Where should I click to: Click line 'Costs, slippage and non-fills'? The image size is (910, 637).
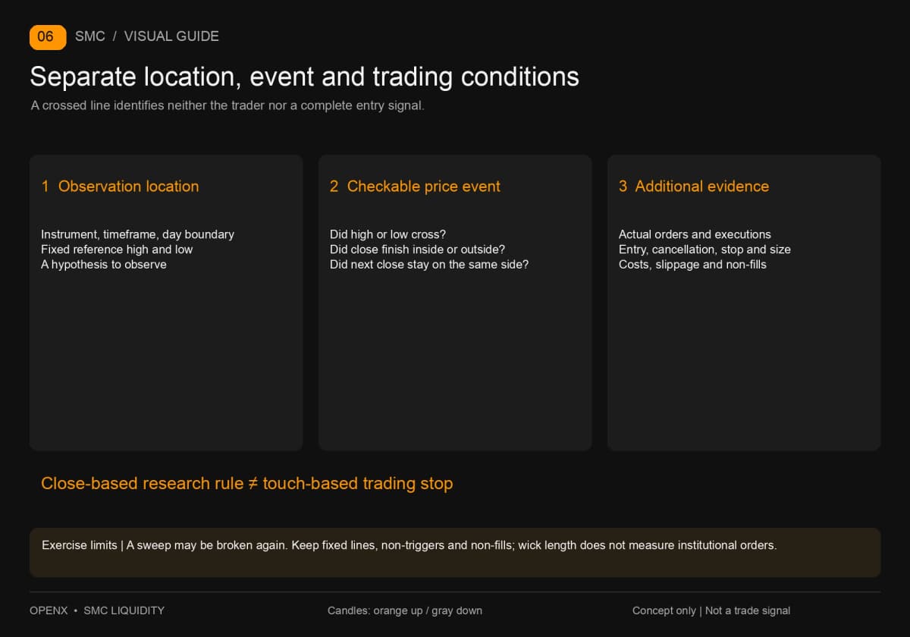coord(692,265)
